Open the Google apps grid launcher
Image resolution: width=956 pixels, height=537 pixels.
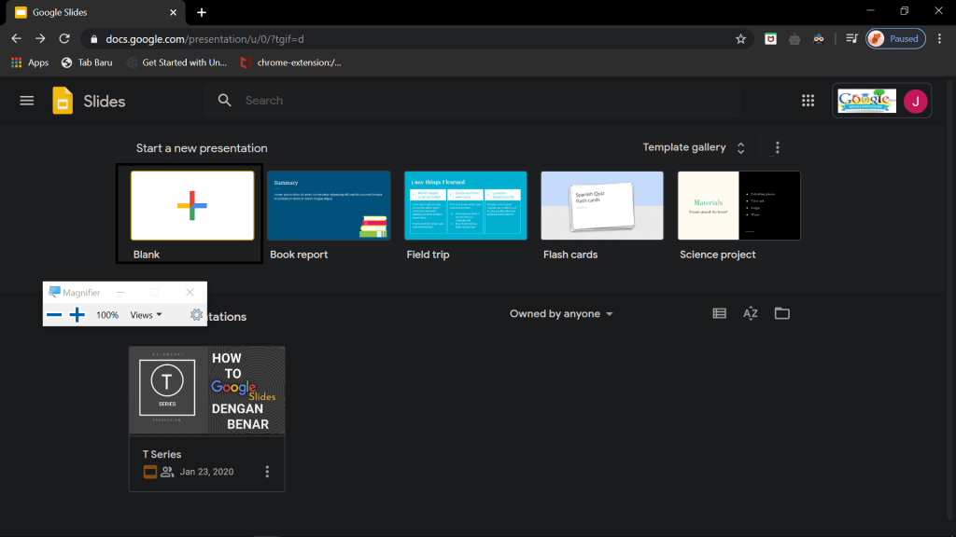[x=808, y=101]
